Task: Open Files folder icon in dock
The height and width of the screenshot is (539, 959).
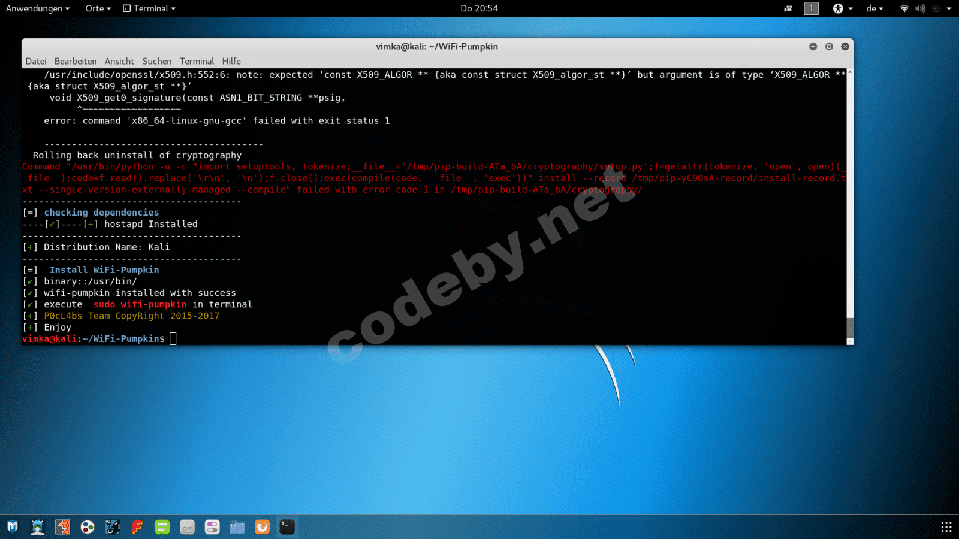Action: [237, 527]
